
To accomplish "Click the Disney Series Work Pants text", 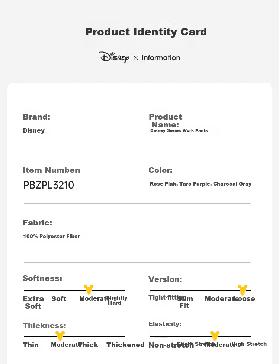I will point(179,130).
